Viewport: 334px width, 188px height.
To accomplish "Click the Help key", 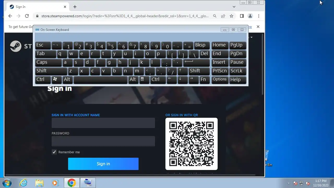I will coord(238,80).
